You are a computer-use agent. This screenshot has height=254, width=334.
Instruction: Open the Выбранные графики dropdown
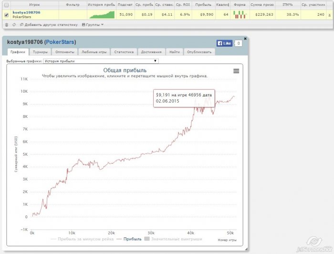click(101, 61)
